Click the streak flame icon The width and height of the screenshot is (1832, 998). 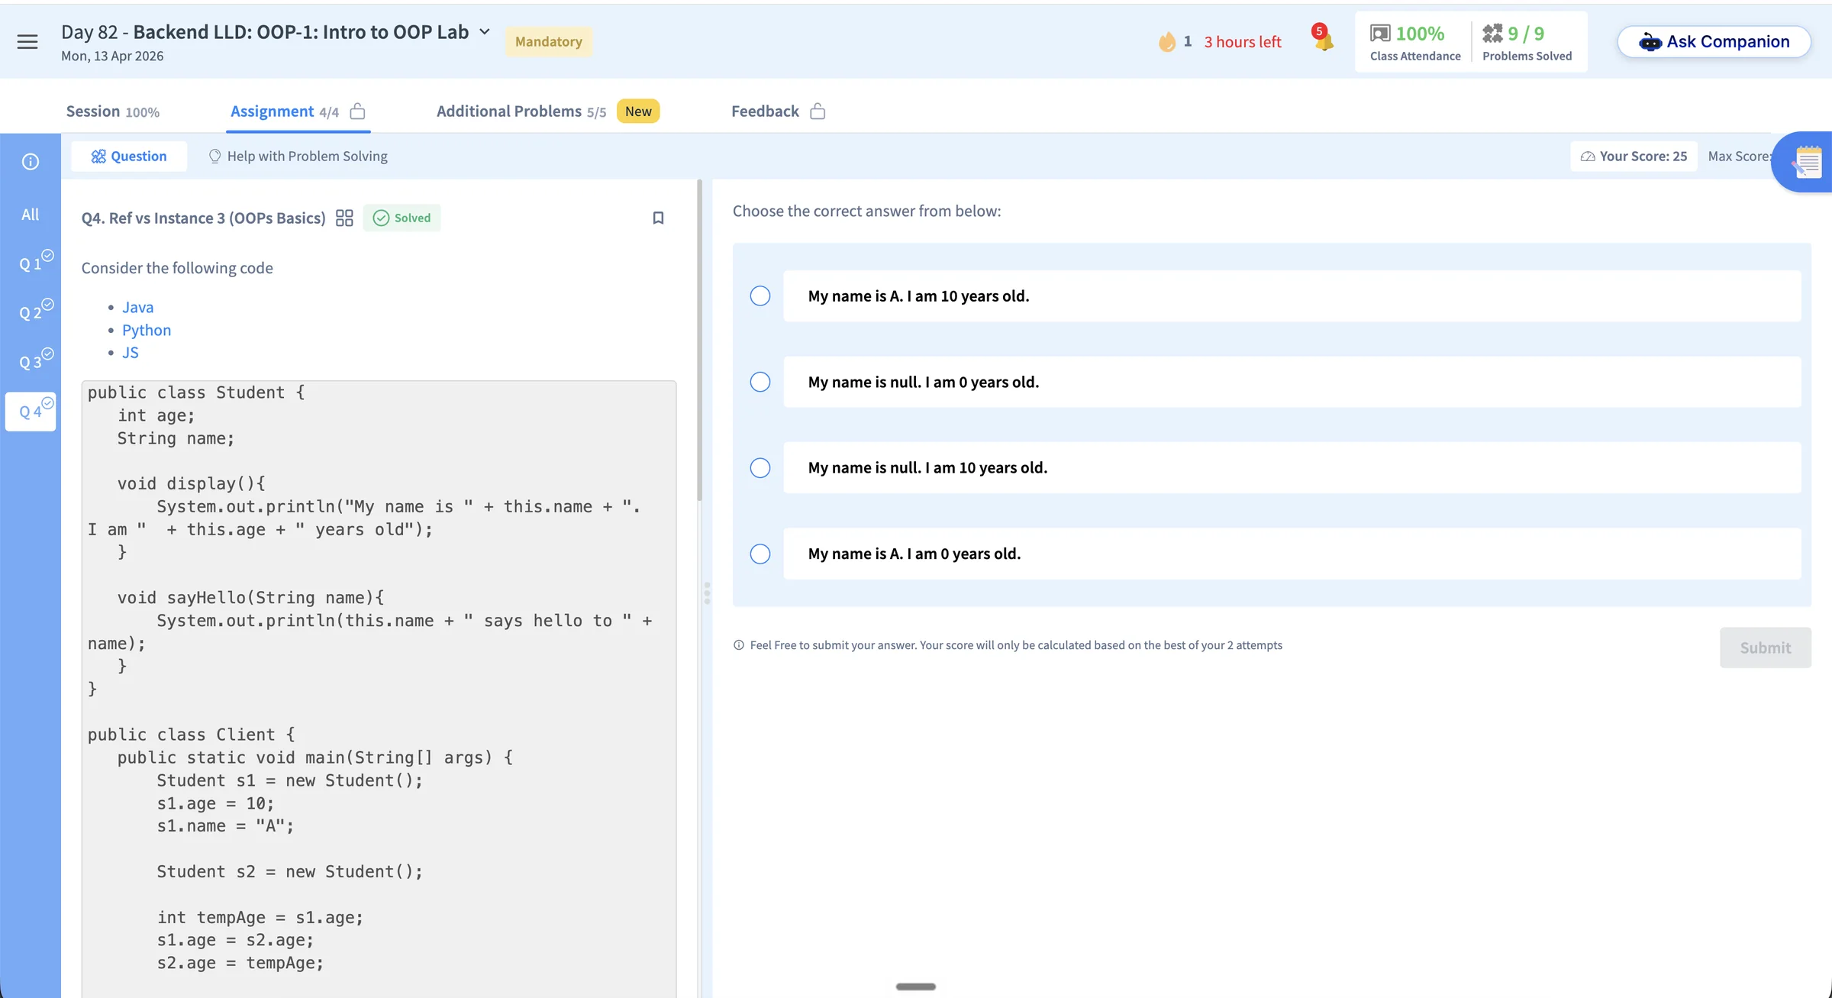tap(1166, 42)
